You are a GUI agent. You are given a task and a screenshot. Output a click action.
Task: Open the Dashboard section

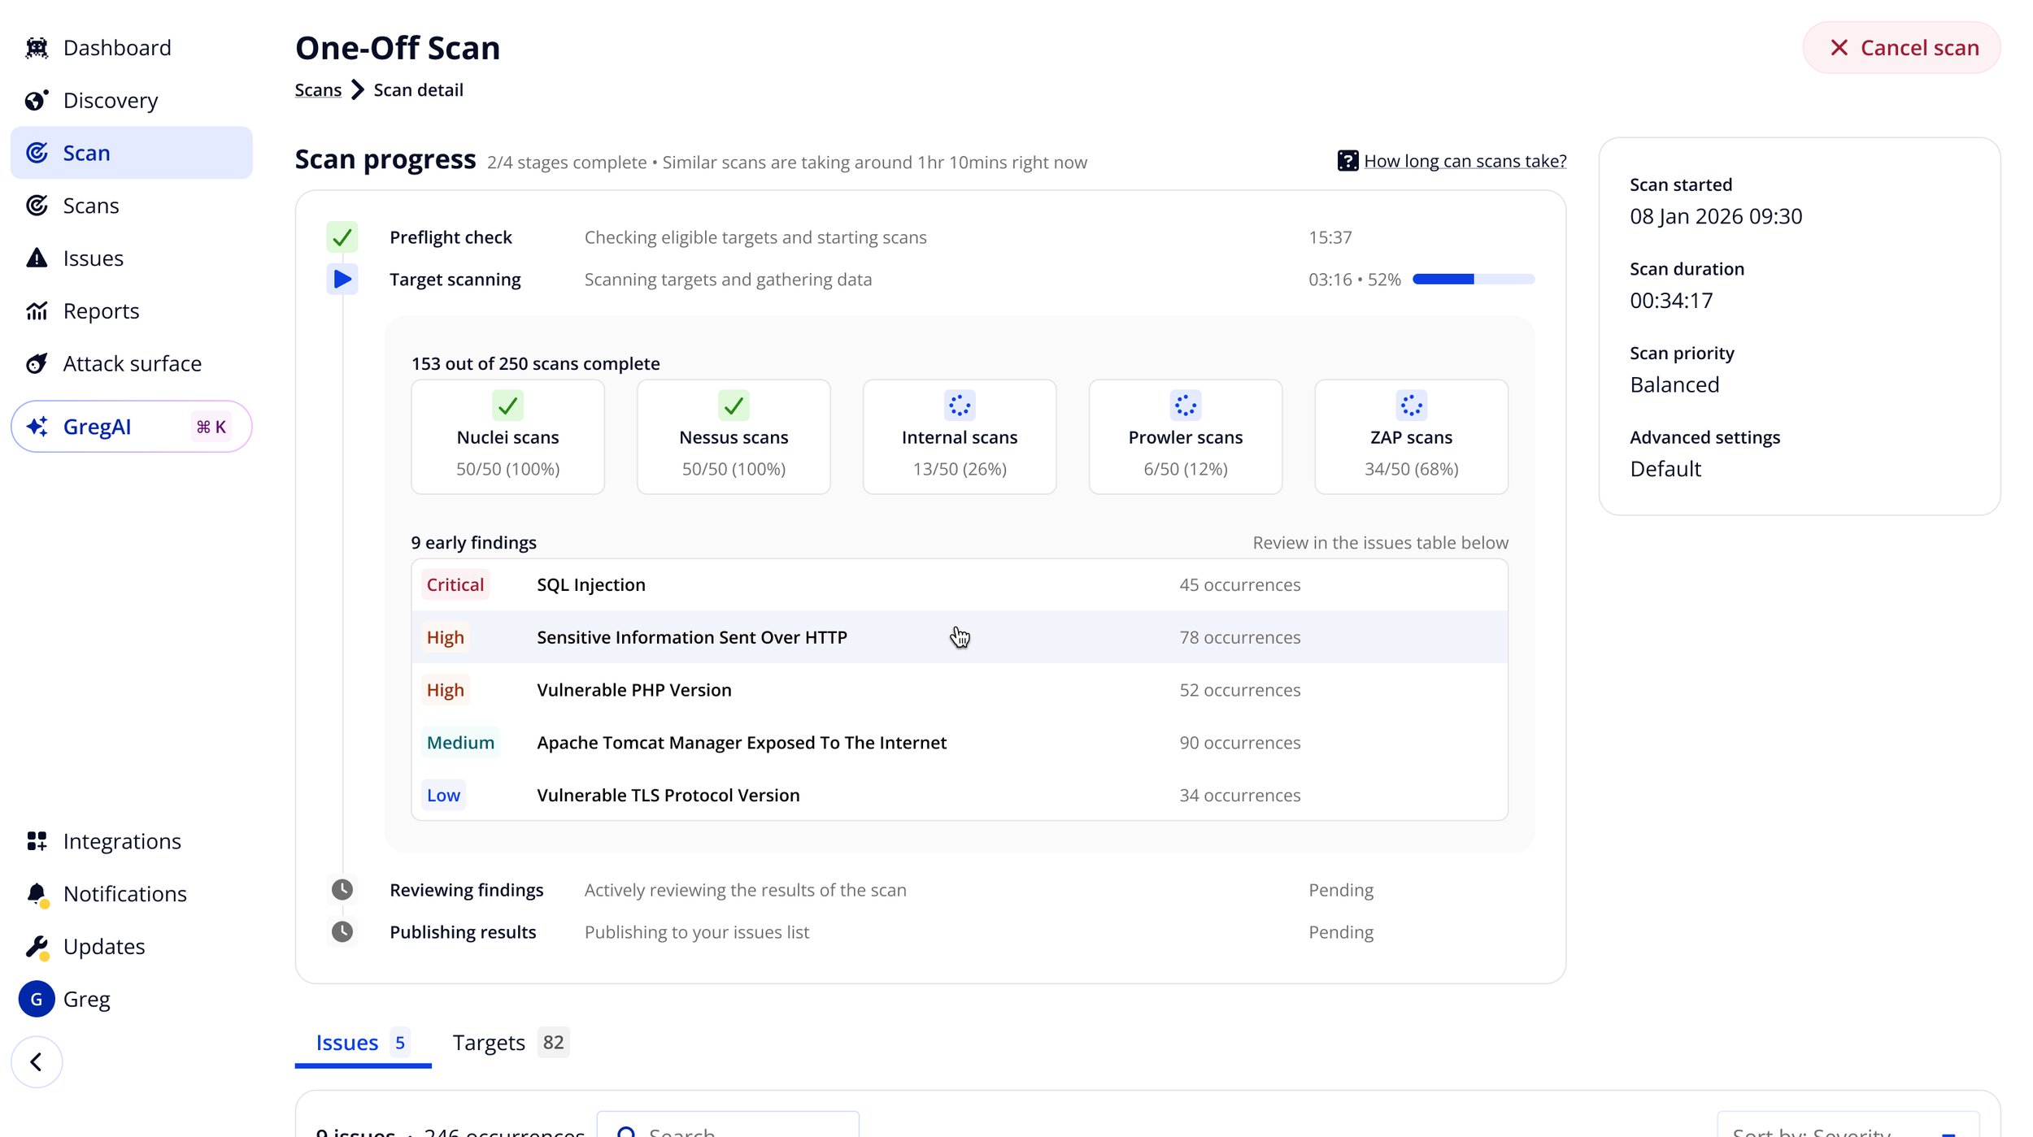pyautogui.click(x=117, y=46)
